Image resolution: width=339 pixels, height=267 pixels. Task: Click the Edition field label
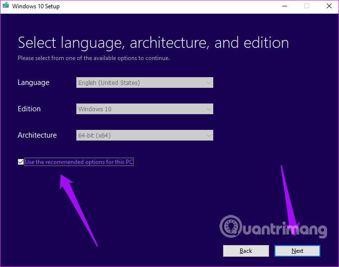[29, 109]
